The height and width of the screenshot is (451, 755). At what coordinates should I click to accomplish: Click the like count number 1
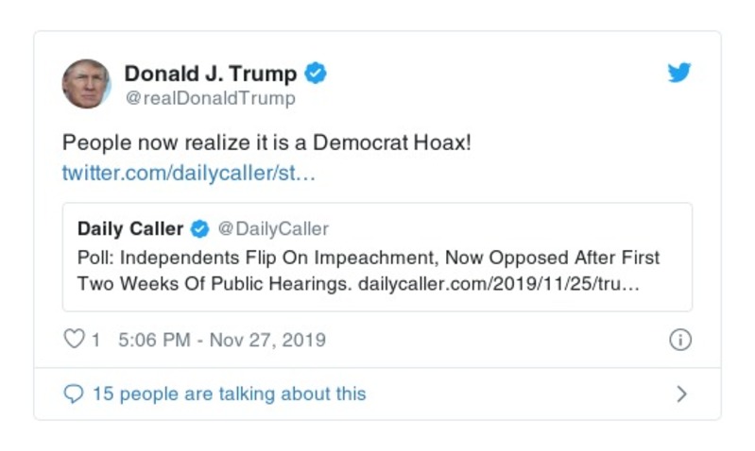pyautogui.click(x=95, y=341)
